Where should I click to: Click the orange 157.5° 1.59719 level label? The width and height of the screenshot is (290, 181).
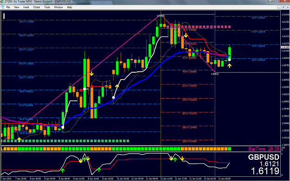click(189, 113)
